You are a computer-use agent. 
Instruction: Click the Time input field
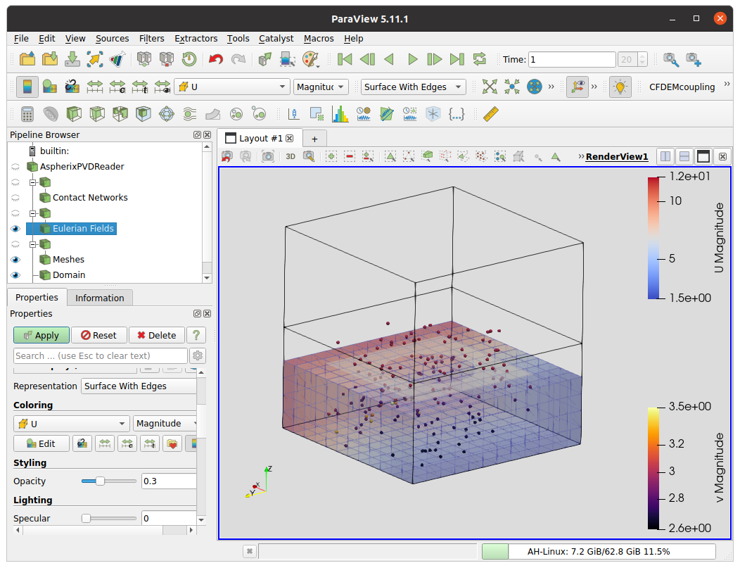pos(572,60)
